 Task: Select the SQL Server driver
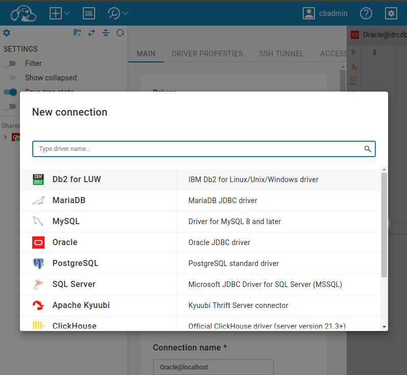tap(200, 284)
